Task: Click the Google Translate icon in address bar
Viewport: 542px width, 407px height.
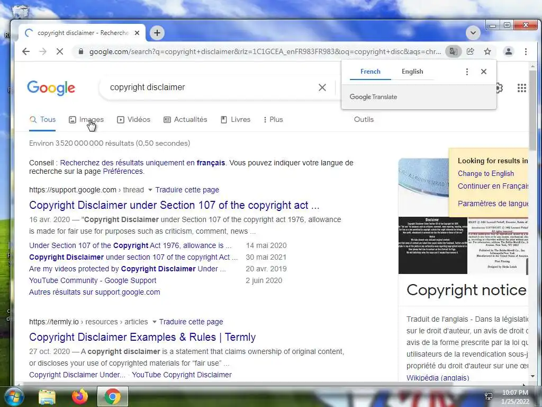Action: (453, 51)
